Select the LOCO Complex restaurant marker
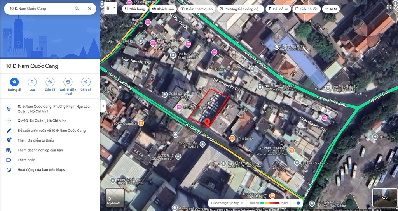This screenshot has height=211, width=398. tap(141, 123)
